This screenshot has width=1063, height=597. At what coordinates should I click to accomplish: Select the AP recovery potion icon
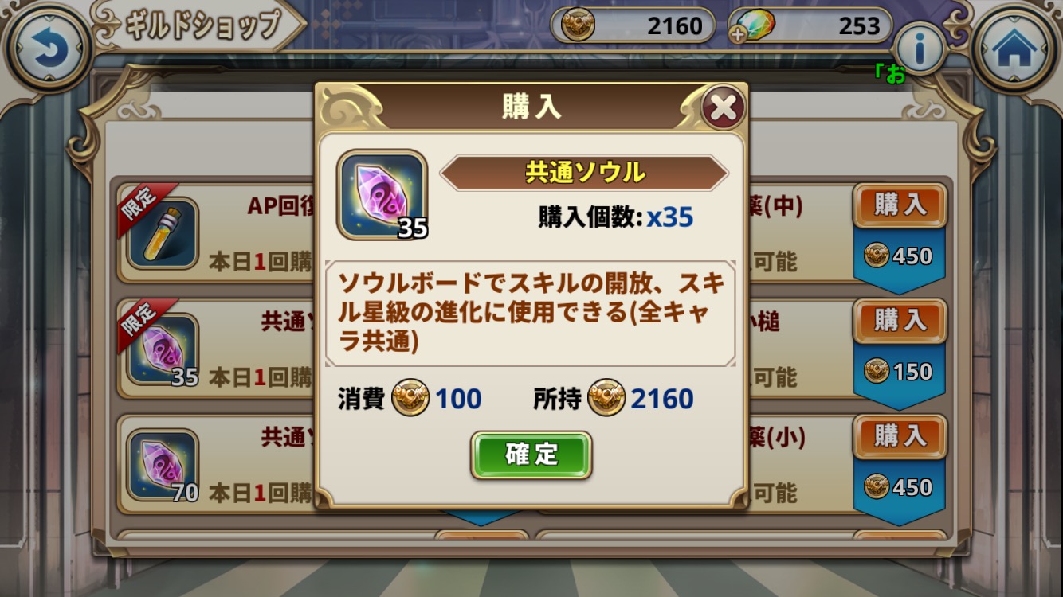(162, 234)
